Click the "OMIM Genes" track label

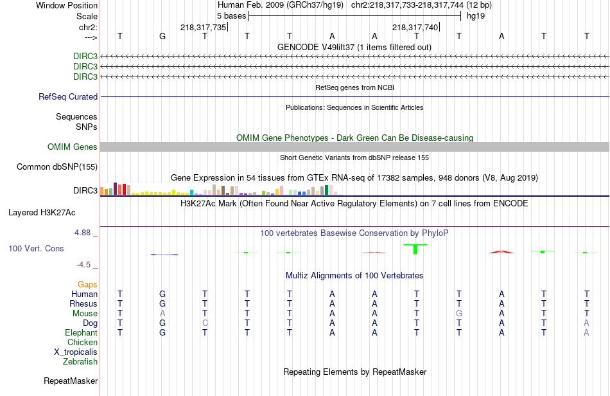tap(73, 147)
